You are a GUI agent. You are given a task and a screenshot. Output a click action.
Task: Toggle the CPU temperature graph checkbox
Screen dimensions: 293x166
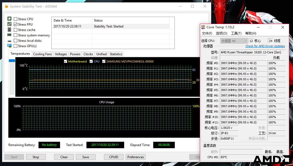coord(91,61)
